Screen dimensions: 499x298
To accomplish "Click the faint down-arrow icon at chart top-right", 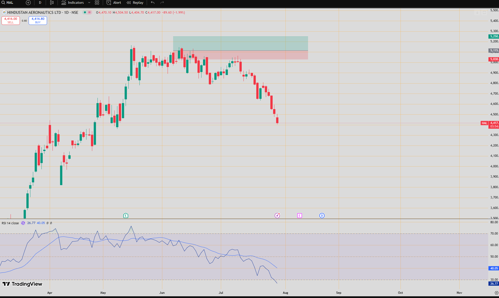I will coord(477,13).
